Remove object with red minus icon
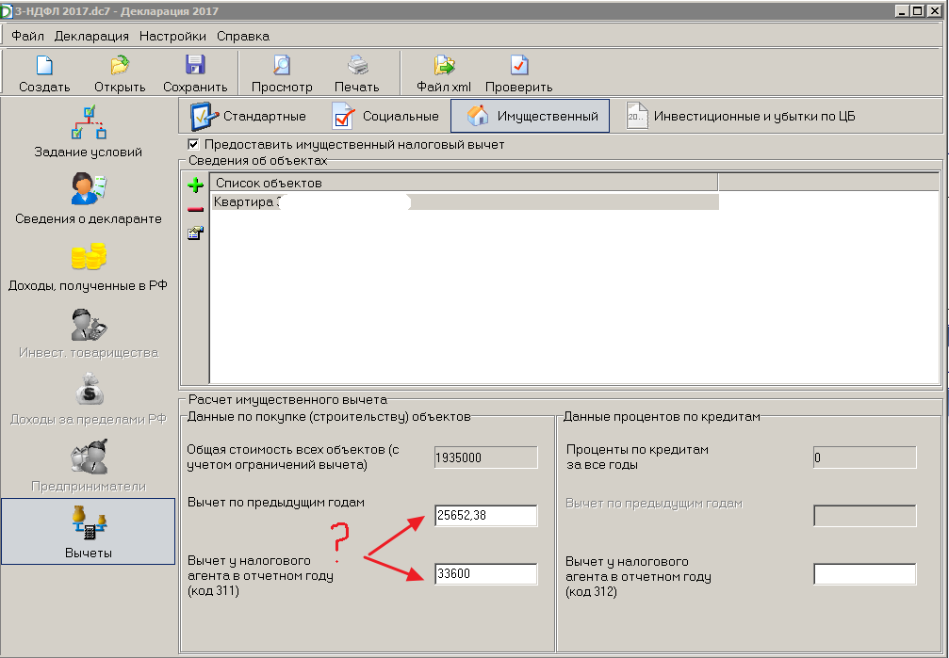The image size is (949, 658). (x=196, y=209)
